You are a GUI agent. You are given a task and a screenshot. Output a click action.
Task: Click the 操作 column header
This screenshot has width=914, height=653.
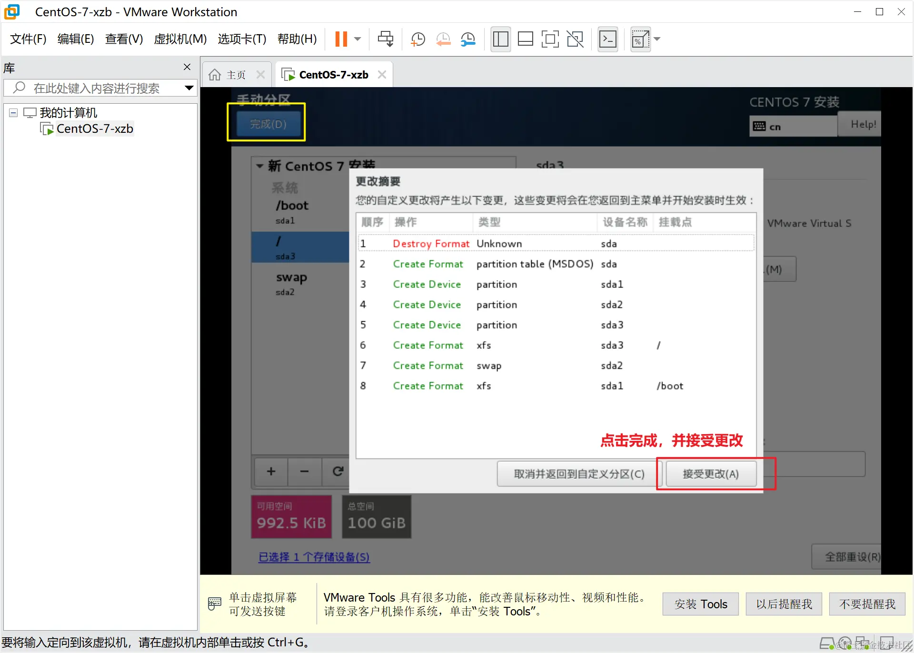[x=431, y=222]
